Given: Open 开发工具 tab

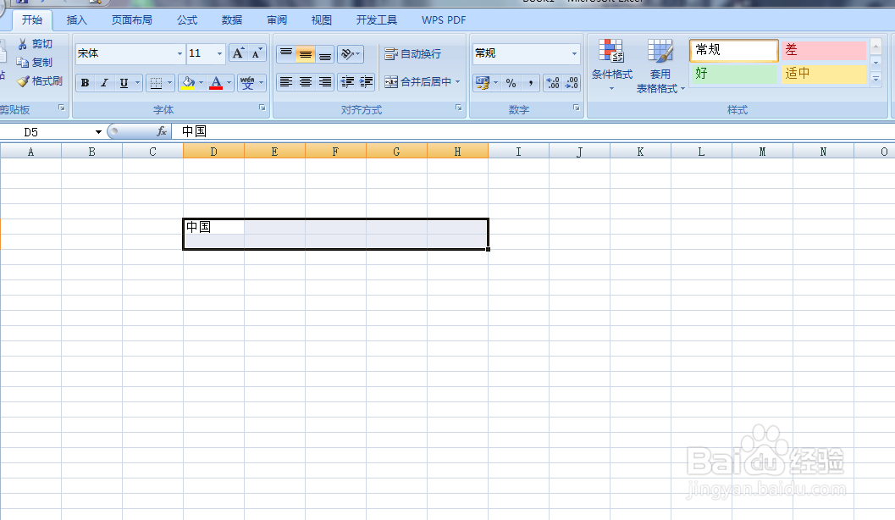Looking at the screenshot, I should [377, 20].
